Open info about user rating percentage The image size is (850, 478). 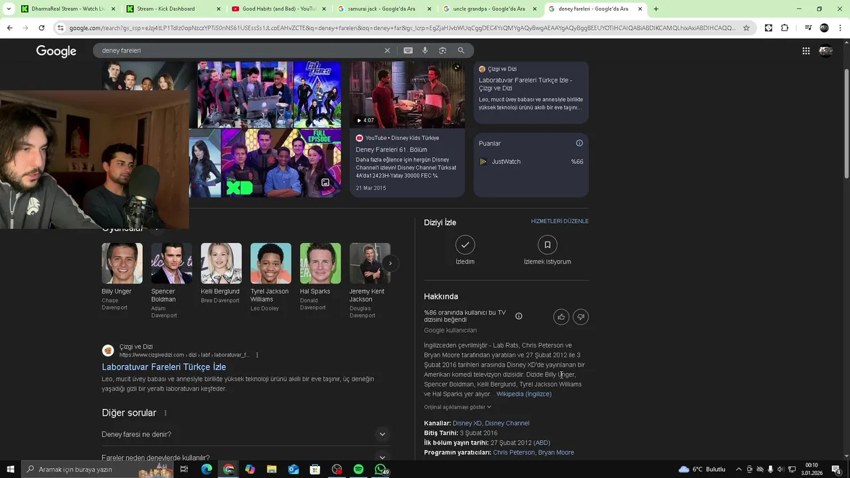(519, 316)
